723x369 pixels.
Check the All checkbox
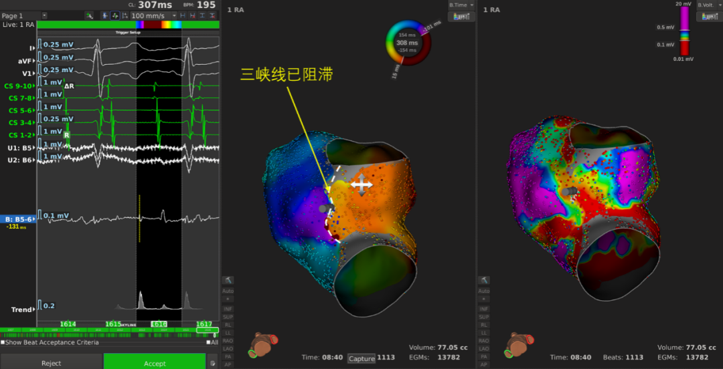click(208, 343)
